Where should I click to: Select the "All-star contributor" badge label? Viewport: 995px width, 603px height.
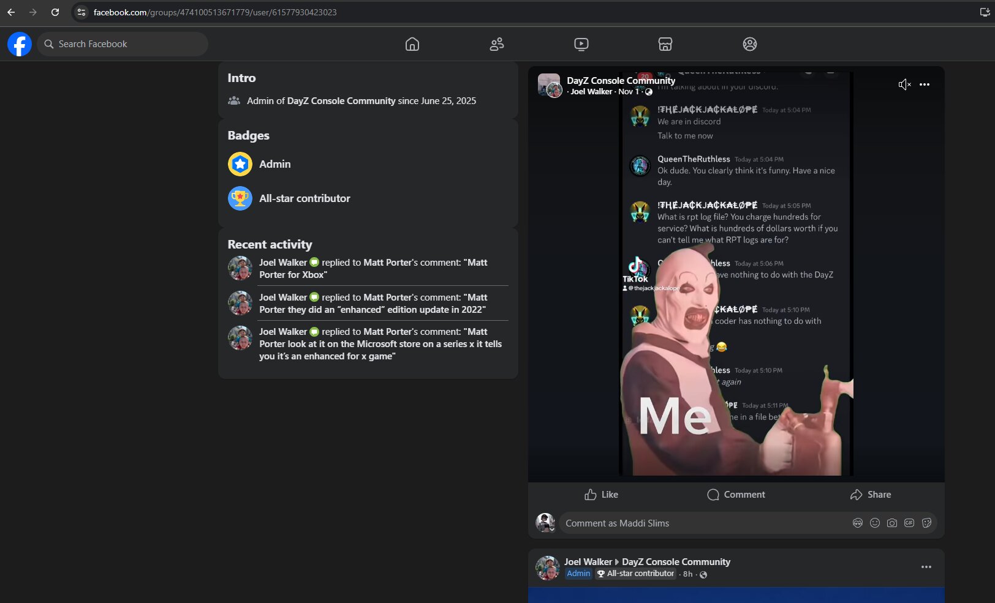coord(305,198)
